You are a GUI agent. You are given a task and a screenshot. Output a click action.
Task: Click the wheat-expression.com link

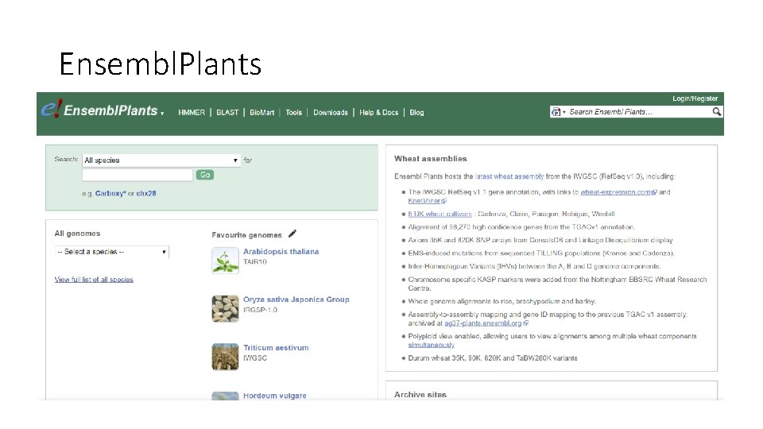(616, 192)
